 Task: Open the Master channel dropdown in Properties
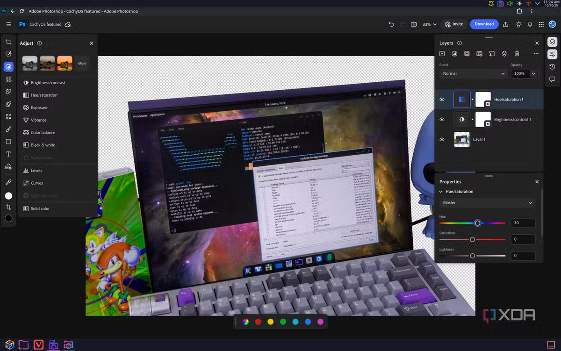487,202
